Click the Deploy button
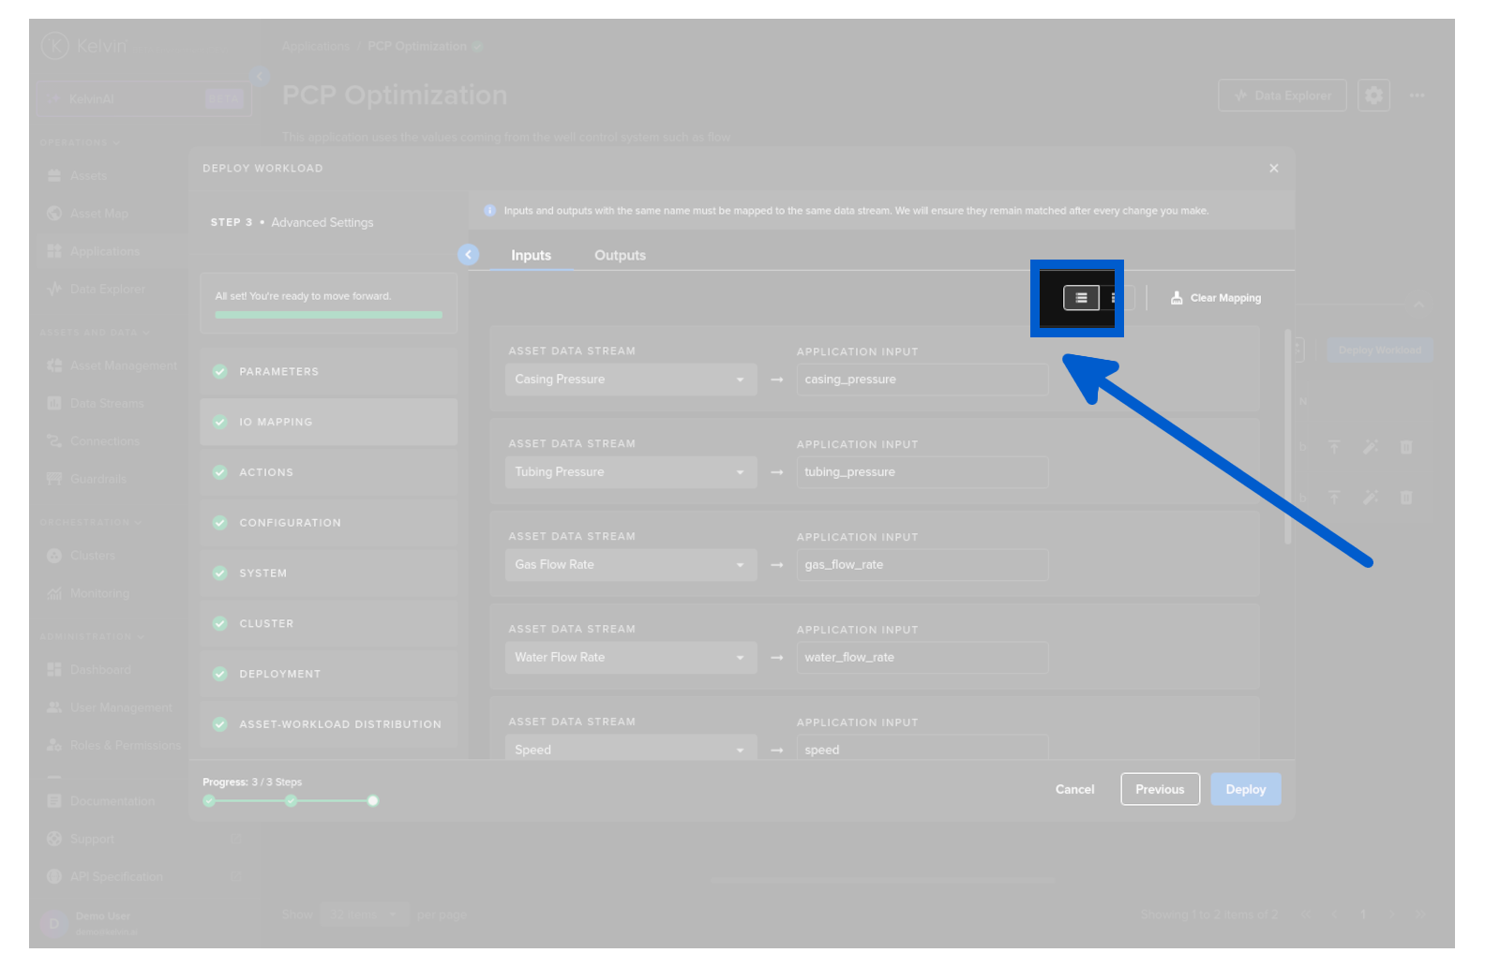The image size is (1485, 968). tap(1245, 790)
